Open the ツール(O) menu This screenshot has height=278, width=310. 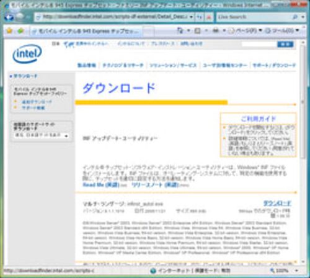pyautogui.click(x=282, y=31)
